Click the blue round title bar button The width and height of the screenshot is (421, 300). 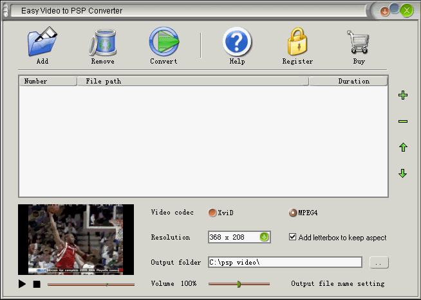click(395, 8)
